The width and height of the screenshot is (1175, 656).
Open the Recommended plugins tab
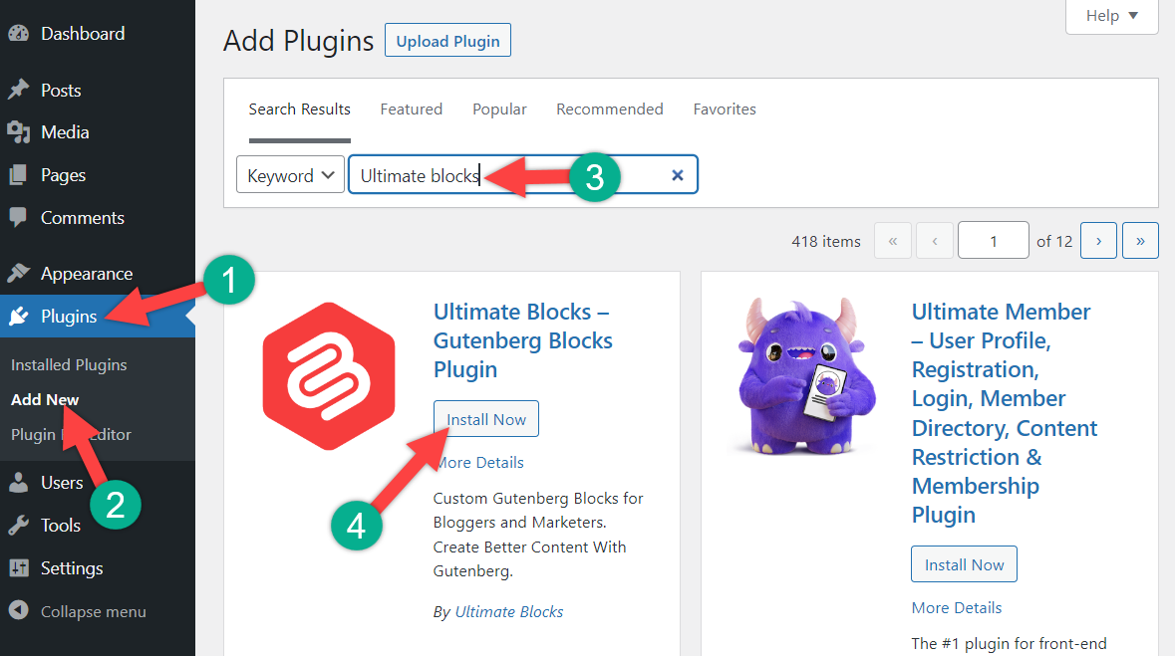pos(610,109)
